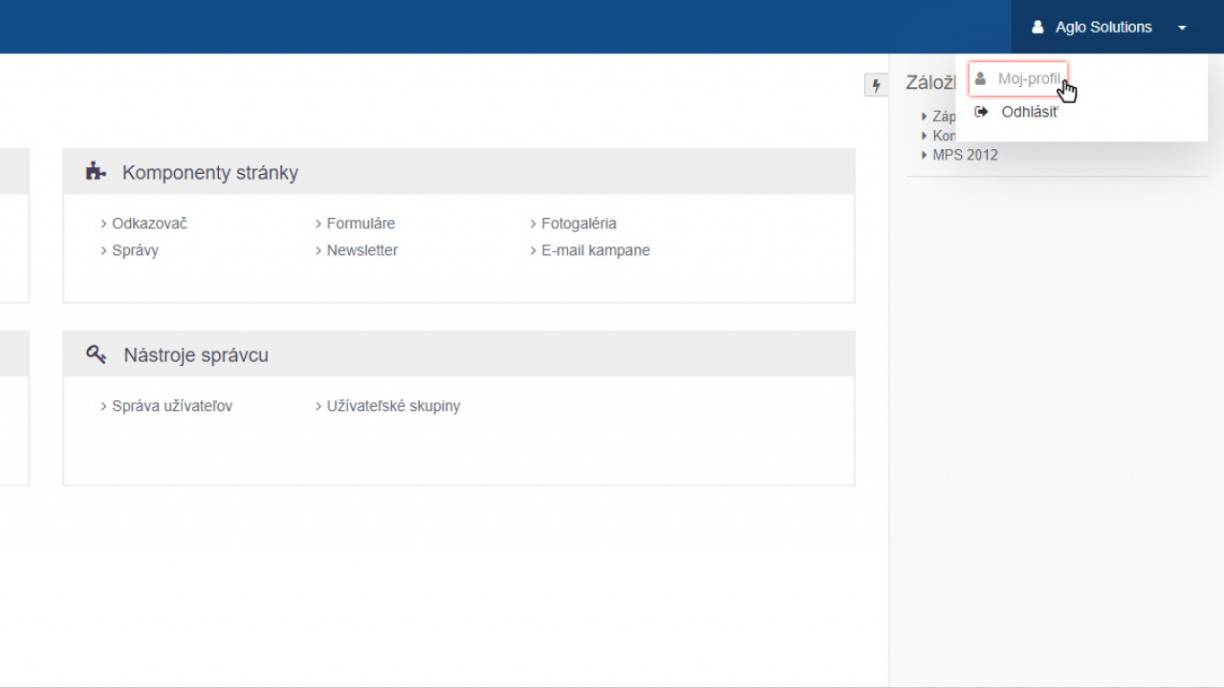Go to the Správy link
Screen dimensions: 1224x688
(135, 250)
